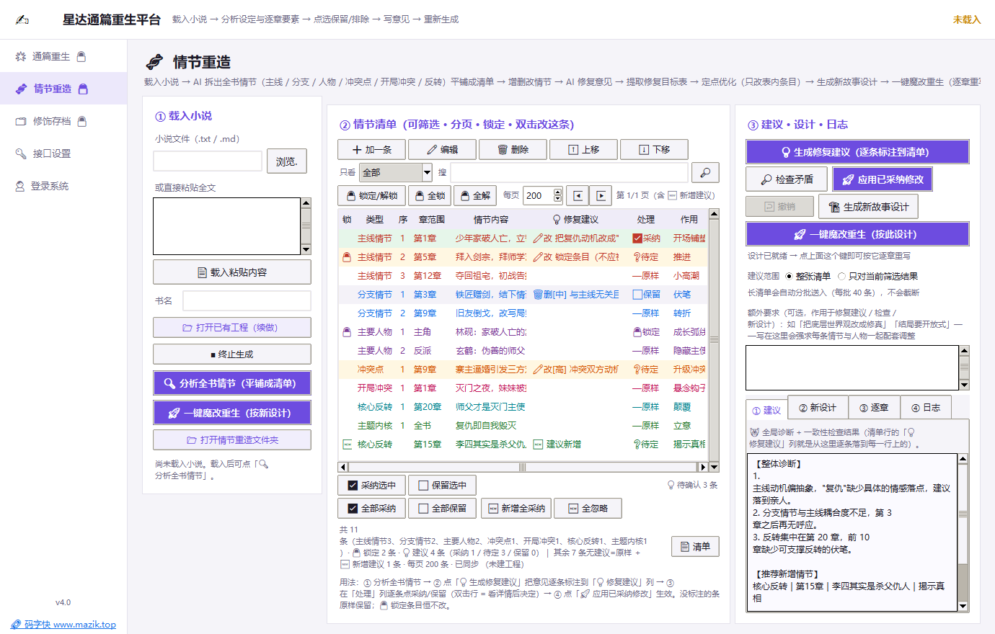Toggle lock with the 锁定/解锁 button
This screenshot has width=995, height=634.
tap(371, 195)
